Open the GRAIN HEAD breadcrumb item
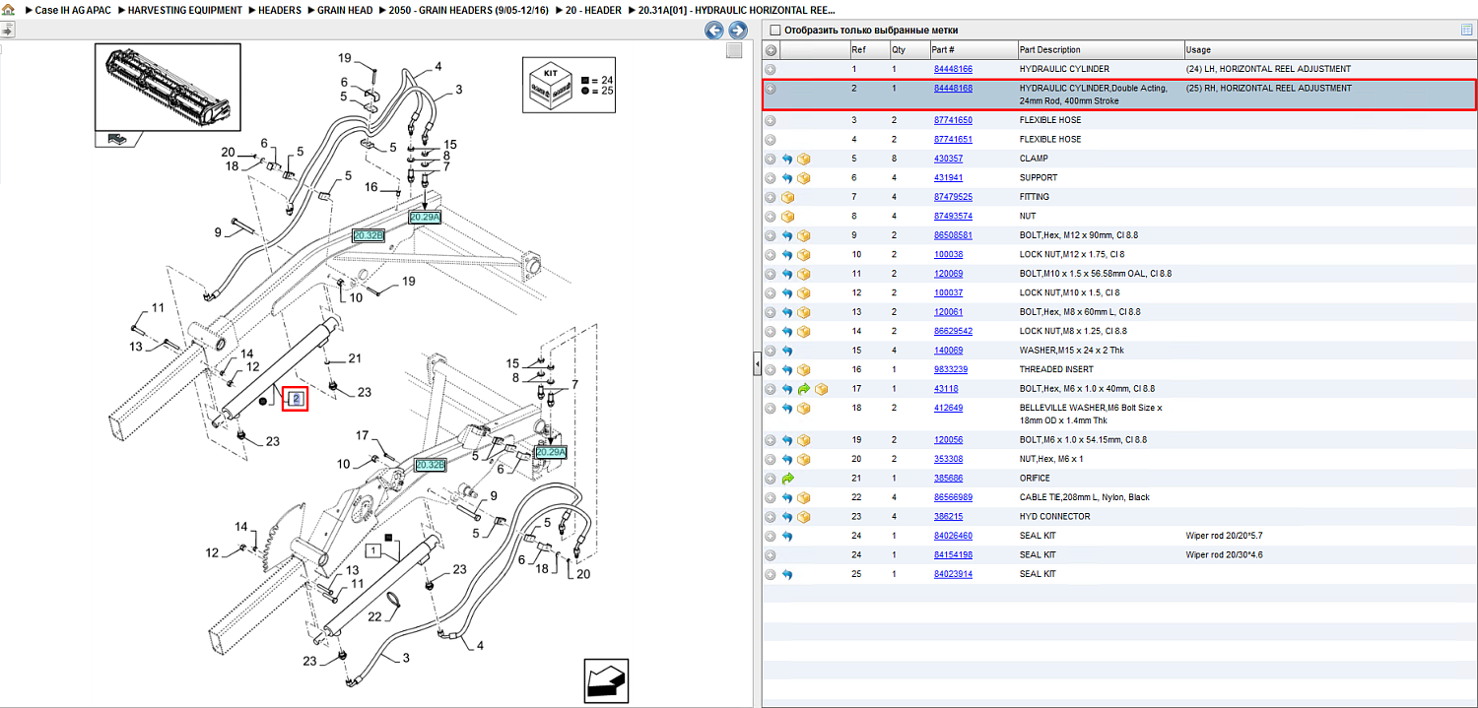This screenshot has height=708, width=1478. tap(345, 10)
